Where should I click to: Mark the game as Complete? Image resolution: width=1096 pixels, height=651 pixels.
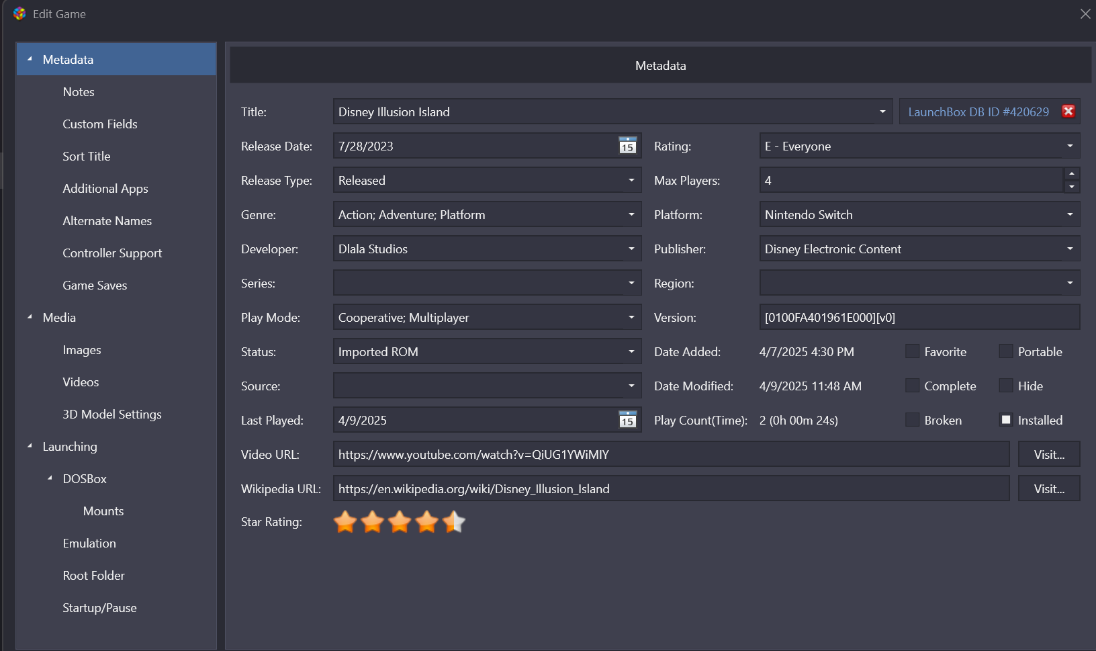(x=912, y=386)
